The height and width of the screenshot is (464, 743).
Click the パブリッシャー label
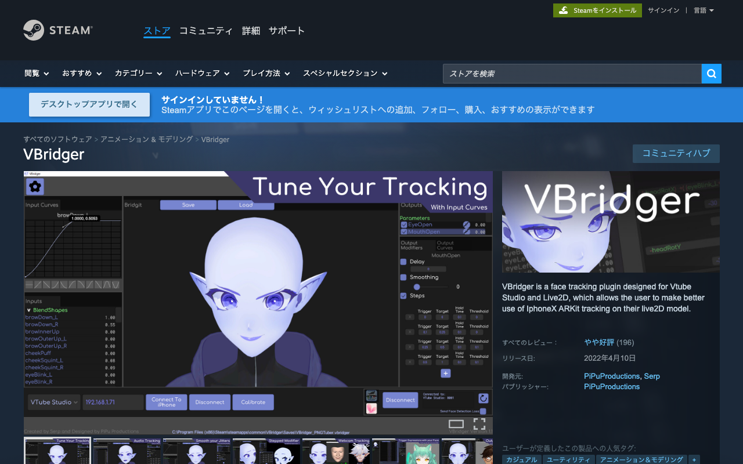pyautogui.click(x=525, y=387)
